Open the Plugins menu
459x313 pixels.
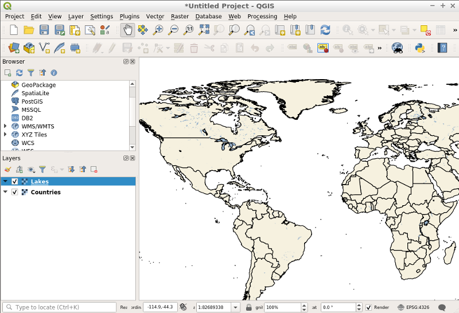pos(130,17)
